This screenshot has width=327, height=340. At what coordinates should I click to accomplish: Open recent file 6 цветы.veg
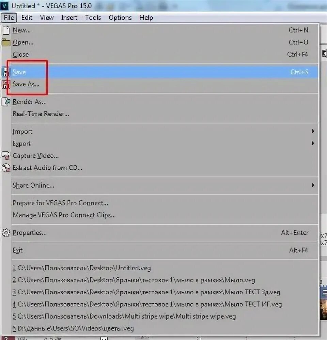(x=160, y=328)
